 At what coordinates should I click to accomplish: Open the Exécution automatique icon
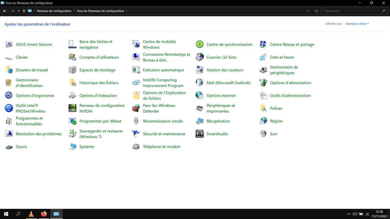[x=136, y=70]
